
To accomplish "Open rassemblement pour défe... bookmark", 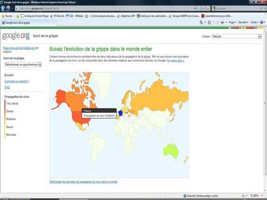I will 217,16.
